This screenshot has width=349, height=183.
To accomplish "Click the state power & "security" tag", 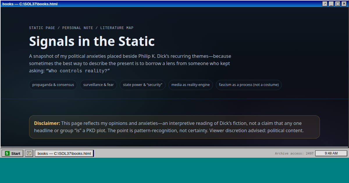I will pyautogui.click(x=143, y=85).
